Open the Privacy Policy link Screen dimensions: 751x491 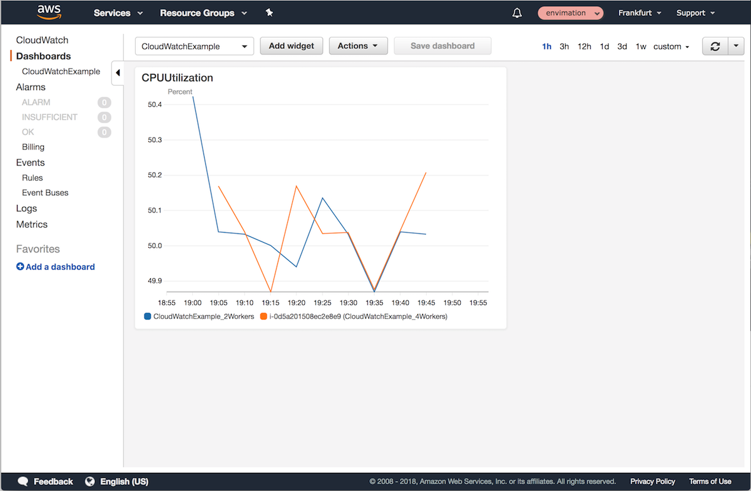point(652,482)
